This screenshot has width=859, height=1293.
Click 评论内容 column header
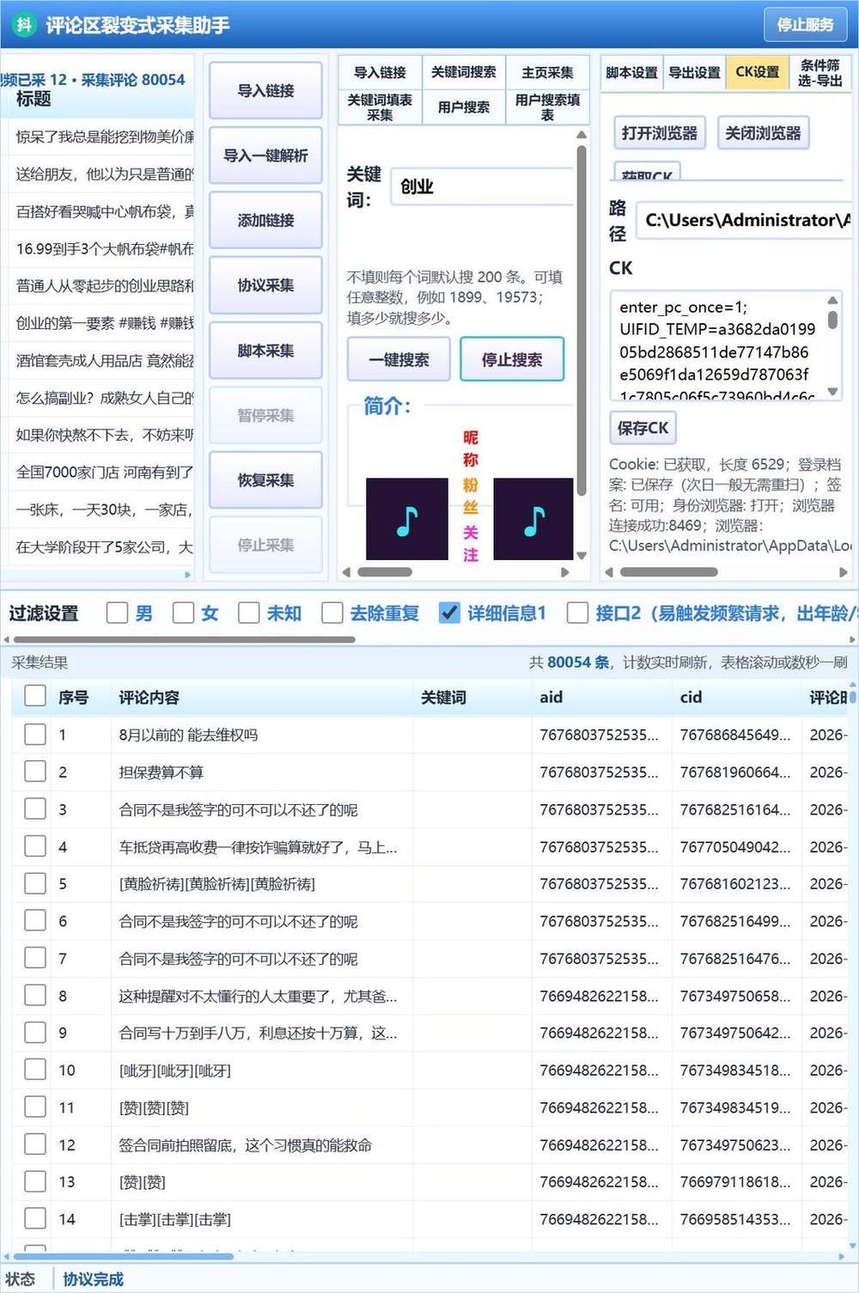262,697
